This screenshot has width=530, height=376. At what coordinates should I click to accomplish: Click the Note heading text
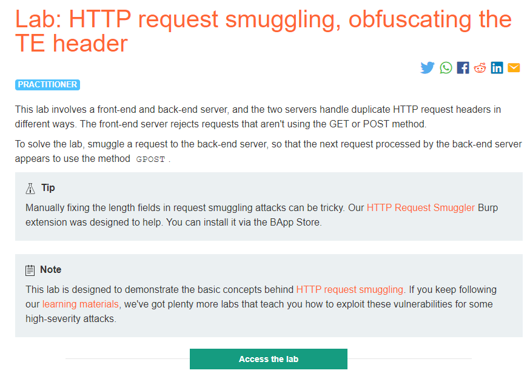coord(51,270)
